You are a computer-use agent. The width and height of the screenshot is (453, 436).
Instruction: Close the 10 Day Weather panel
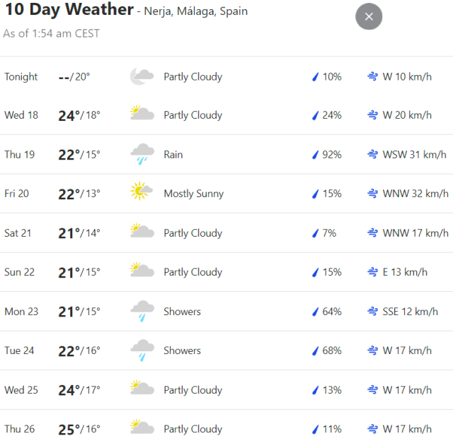369,16
